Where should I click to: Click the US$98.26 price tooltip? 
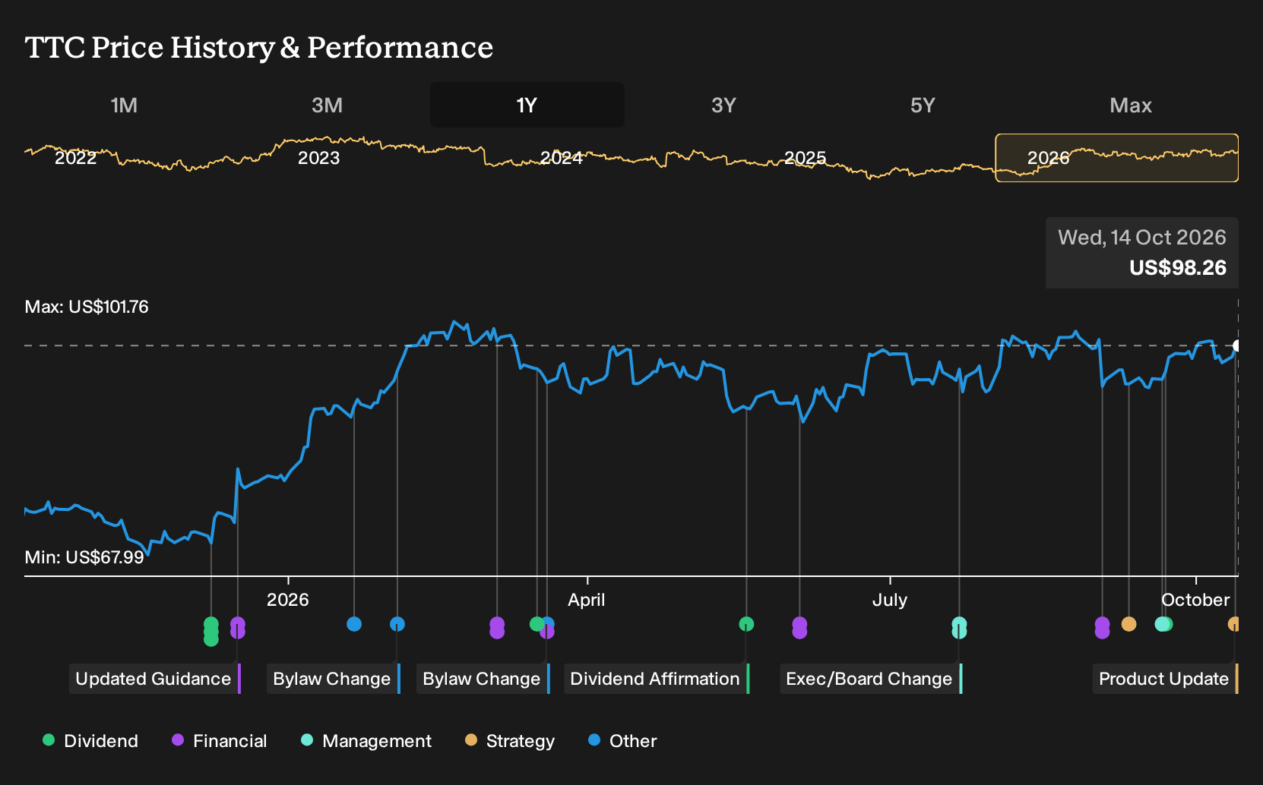click(x=1142, y=253)
